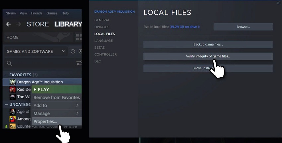The height and width of the screenshot is (143, 282).
Task: Open General properties section
Action: (102, 20)
